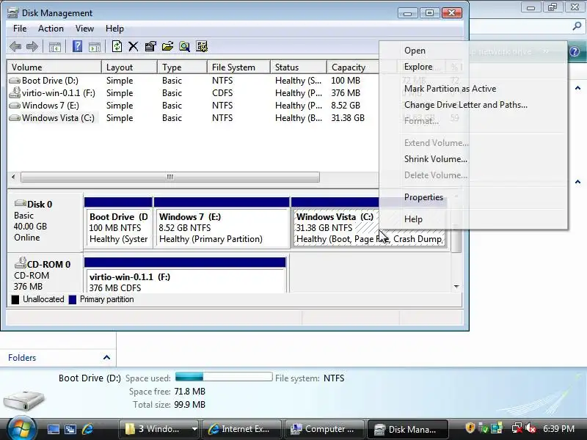Click the Settings list toolbar icon
This screenshot has width=587, height=440.
(x=201, y=46)
